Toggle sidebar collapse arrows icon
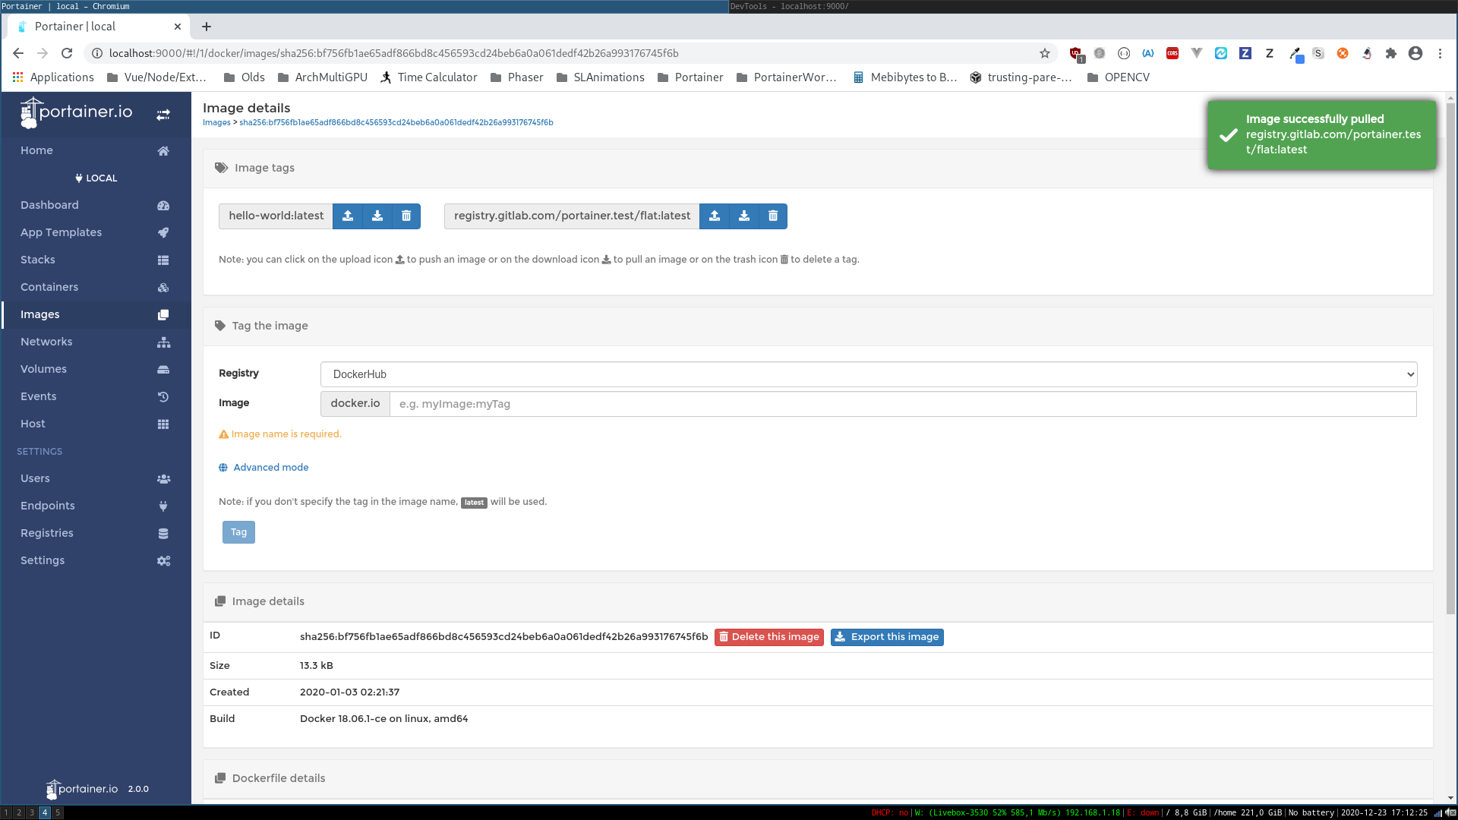The height and width of the screenshot is (820, 1458). click(163, 115)
